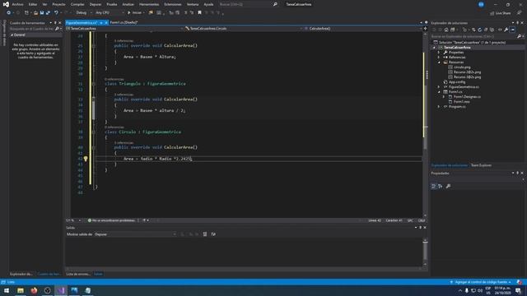
Task: Click the Live Share button
Action: pos(501,13)
